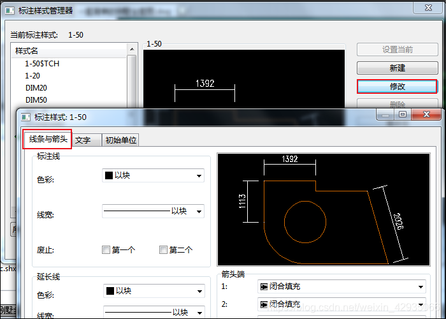The height and width of the screenshot is (319, 446).
Task: Click the style list scrollbar up arrow
Action: (132, 49)
